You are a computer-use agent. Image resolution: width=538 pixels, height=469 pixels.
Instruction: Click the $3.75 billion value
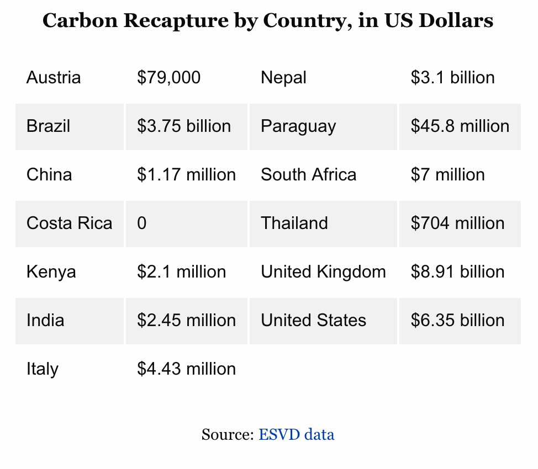(x=184, y=126)
